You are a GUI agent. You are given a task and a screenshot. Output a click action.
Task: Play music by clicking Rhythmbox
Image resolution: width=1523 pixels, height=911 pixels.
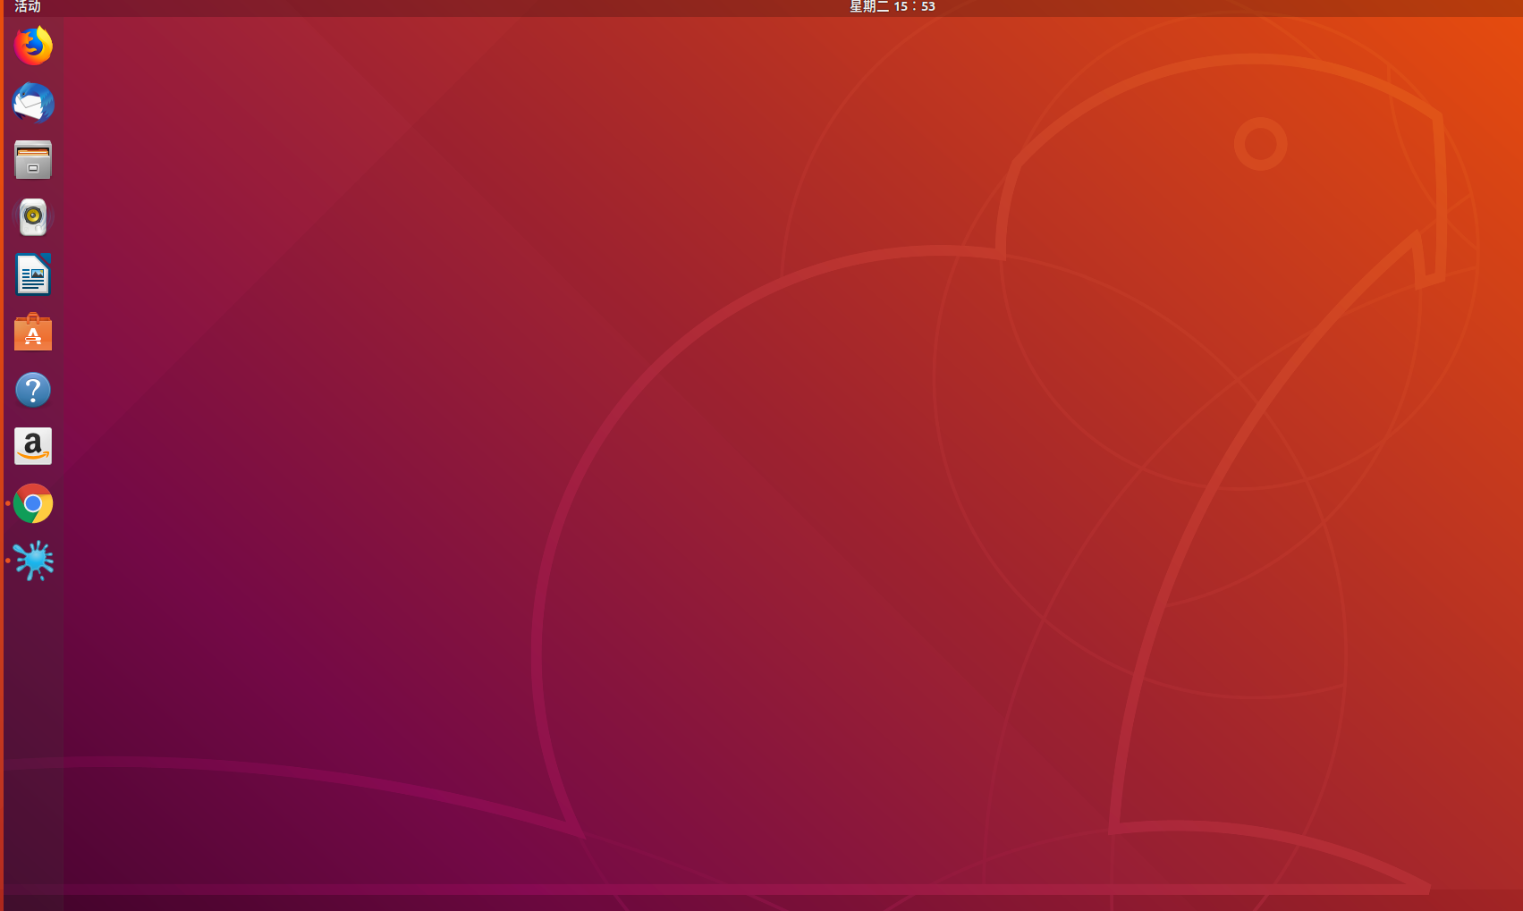[x=32, y=216]
